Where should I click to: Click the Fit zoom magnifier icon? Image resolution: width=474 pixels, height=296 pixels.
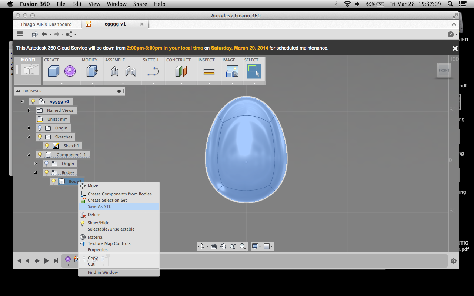coord(243,246)
